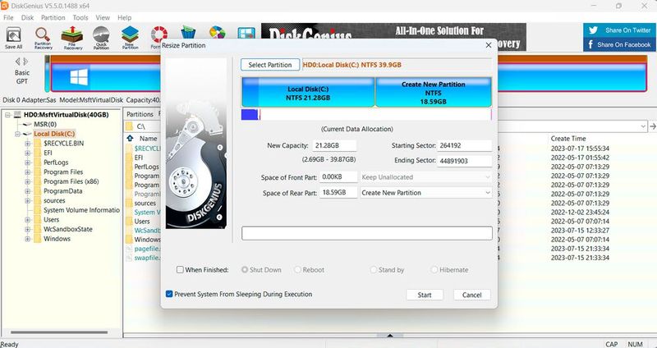This screenshot has width=657, height=348.
Task: Go to next disk with right arrow
Action: point(25,62)
